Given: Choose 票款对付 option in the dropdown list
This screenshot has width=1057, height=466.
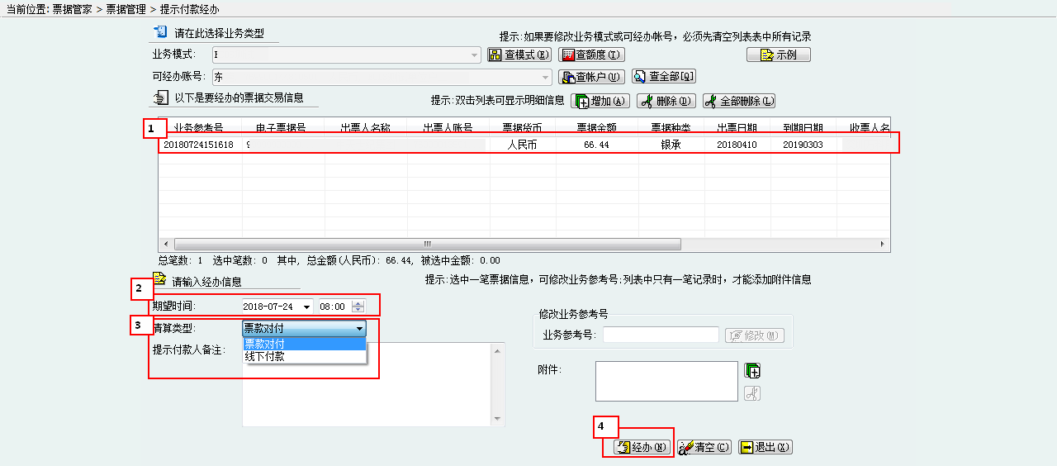Looking at the screenshot, I should 265,344.
